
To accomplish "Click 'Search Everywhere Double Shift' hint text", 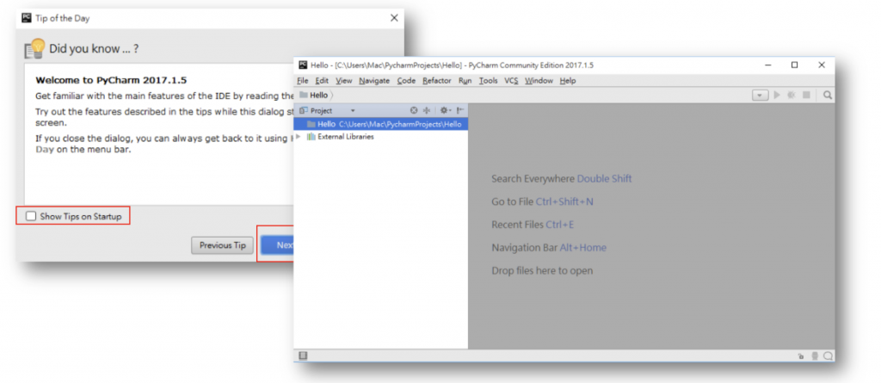I will 561,179.
